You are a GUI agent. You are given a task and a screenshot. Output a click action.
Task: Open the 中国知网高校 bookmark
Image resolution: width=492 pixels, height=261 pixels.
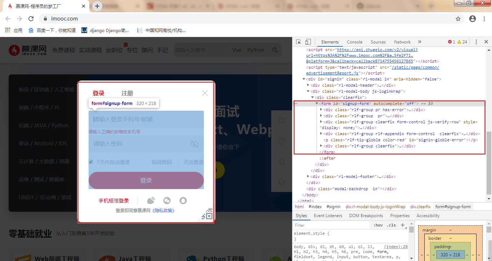pyautogui.click(x=161, y=31)
